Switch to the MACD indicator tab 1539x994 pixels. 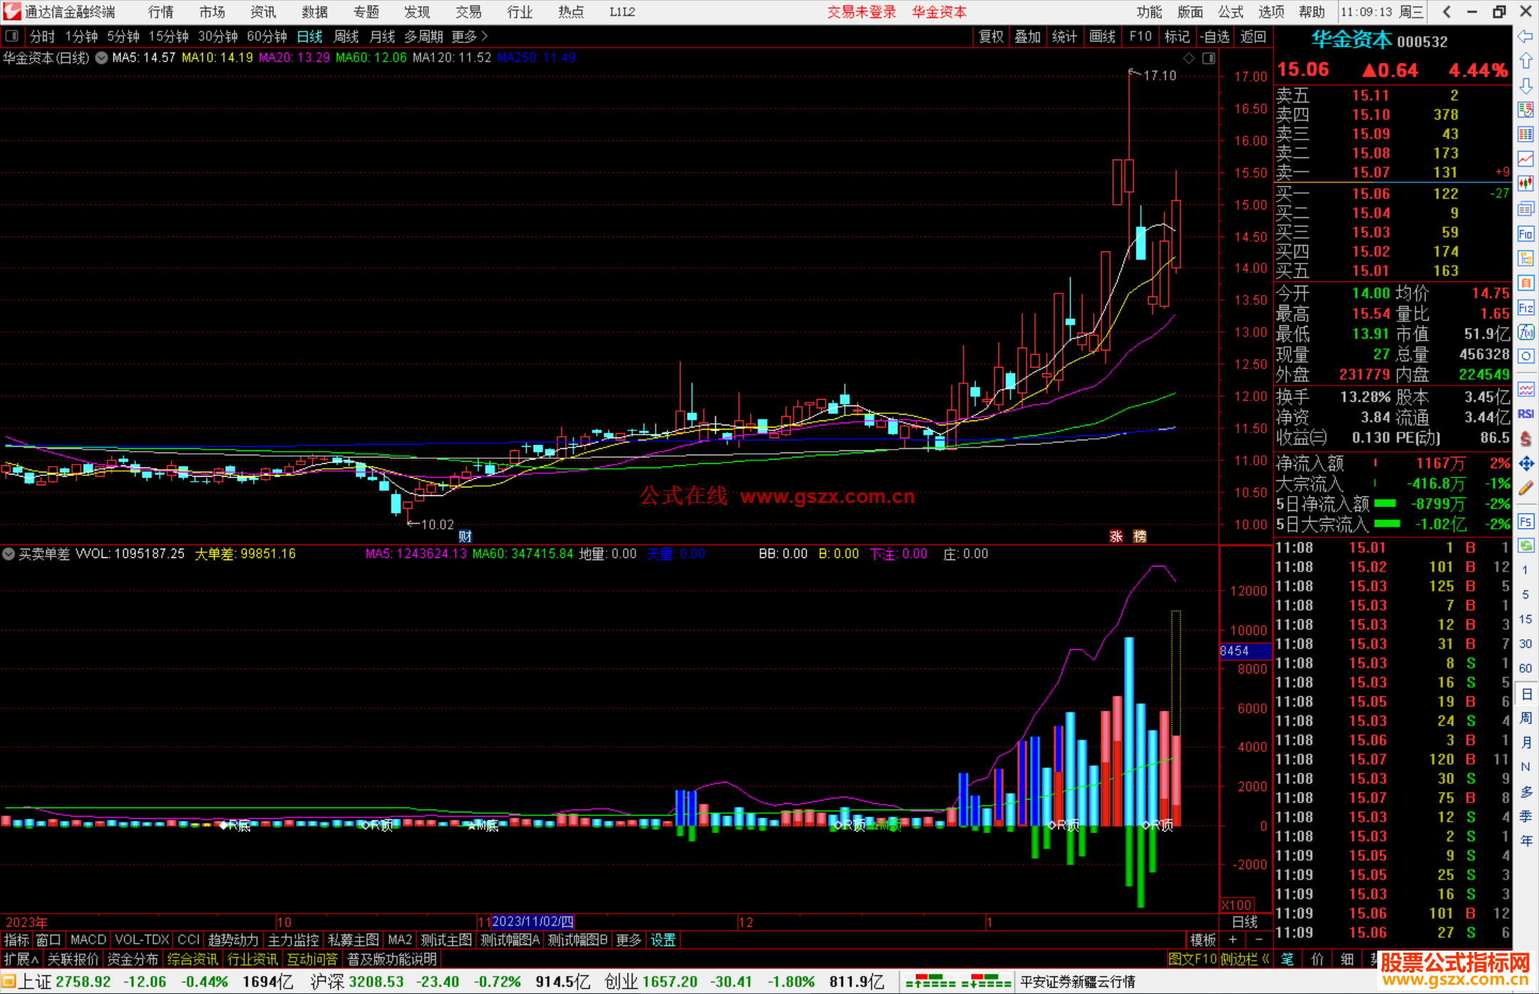(88, 940)
